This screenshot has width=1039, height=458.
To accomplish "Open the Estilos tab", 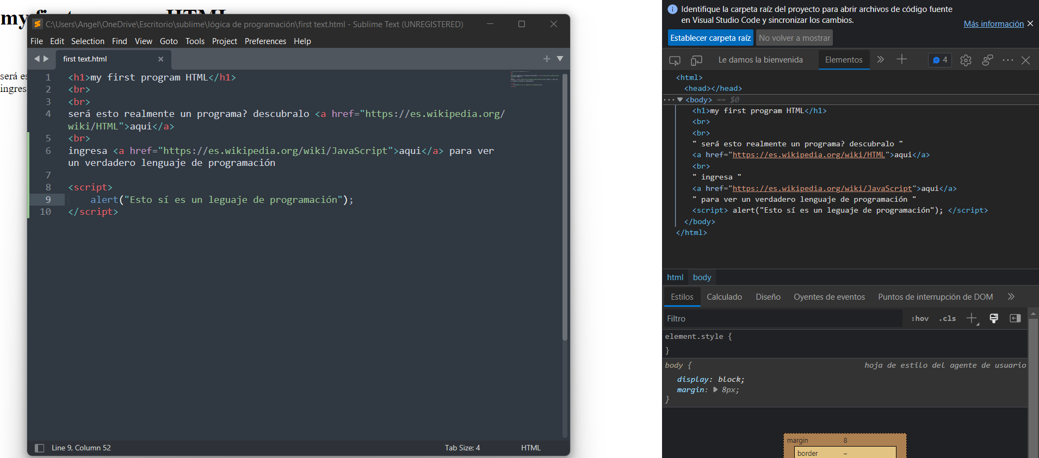I will pos(682,297).
